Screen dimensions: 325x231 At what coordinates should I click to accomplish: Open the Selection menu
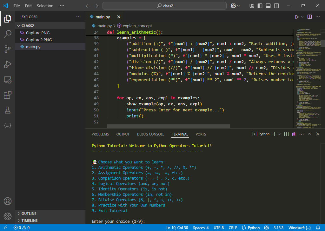pos(45,6)
